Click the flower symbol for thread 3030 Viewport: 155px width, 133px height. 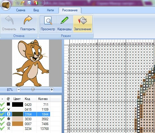click(x=9, y=119)
